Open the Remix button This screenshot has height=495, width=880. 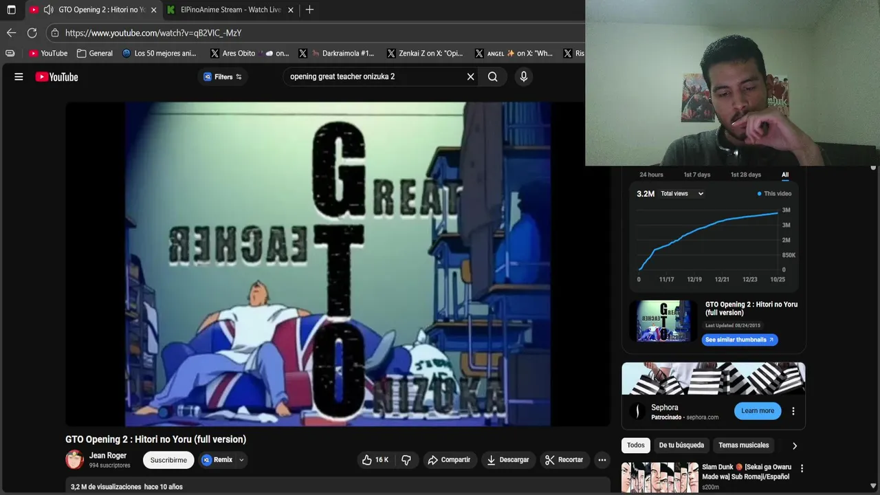[x=218, y=460]
